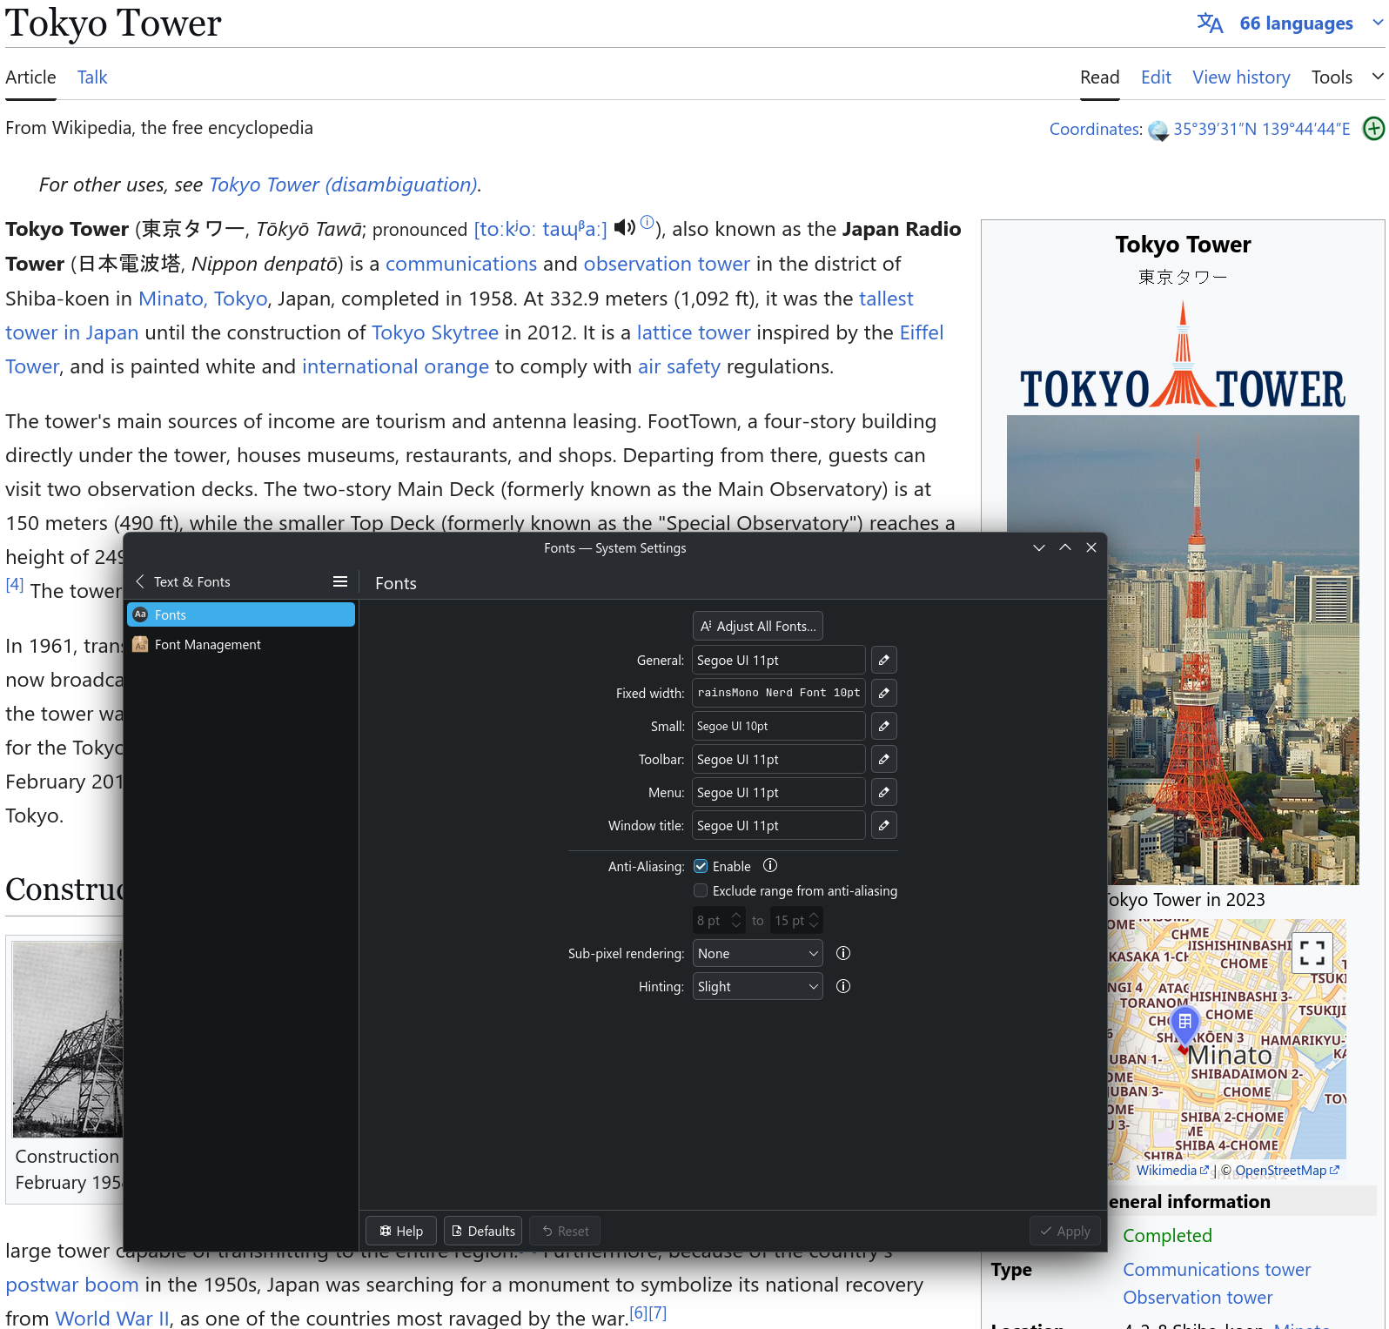
Task: Edit the Toolbar font
Action: tap(883, 759)
